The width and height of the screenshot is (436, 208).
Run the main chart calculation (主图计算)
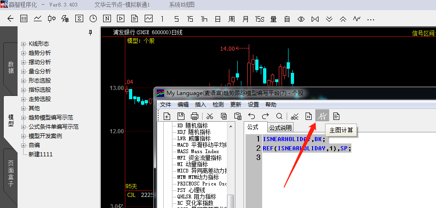(322, 116)
